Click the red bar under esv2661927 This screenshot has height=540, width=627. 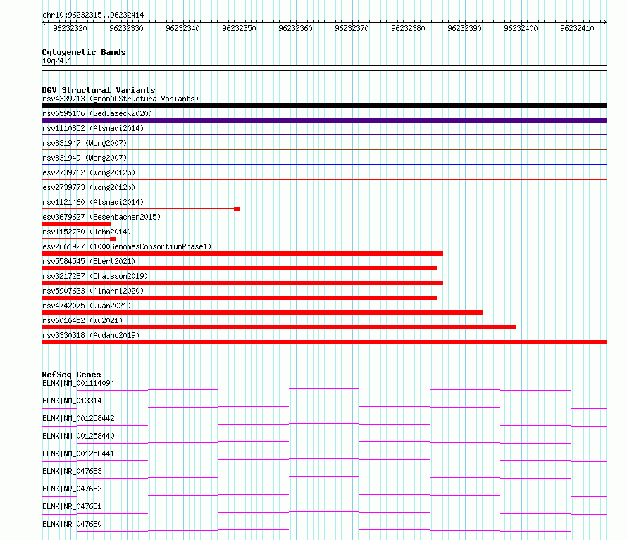(x=242, y=253)
